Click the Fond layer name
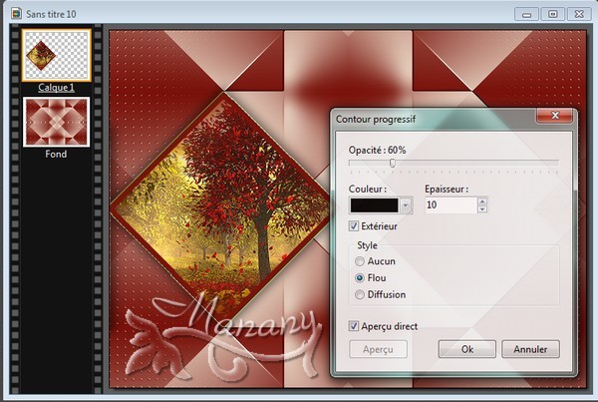The width and height of the screenshot is (598, 402). [56, 154]
